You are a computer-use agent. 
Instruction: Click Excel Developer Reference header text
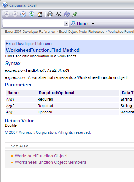point(30,44)
